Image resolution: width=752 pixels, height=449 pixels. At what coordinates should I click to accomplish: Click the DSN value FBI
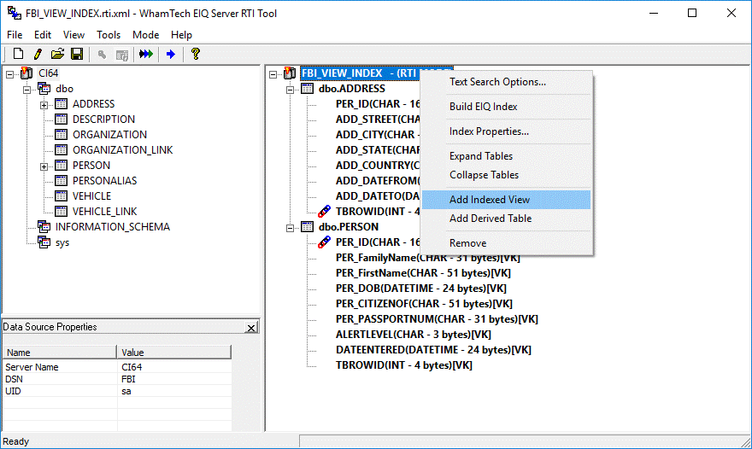tap(128, 379)
